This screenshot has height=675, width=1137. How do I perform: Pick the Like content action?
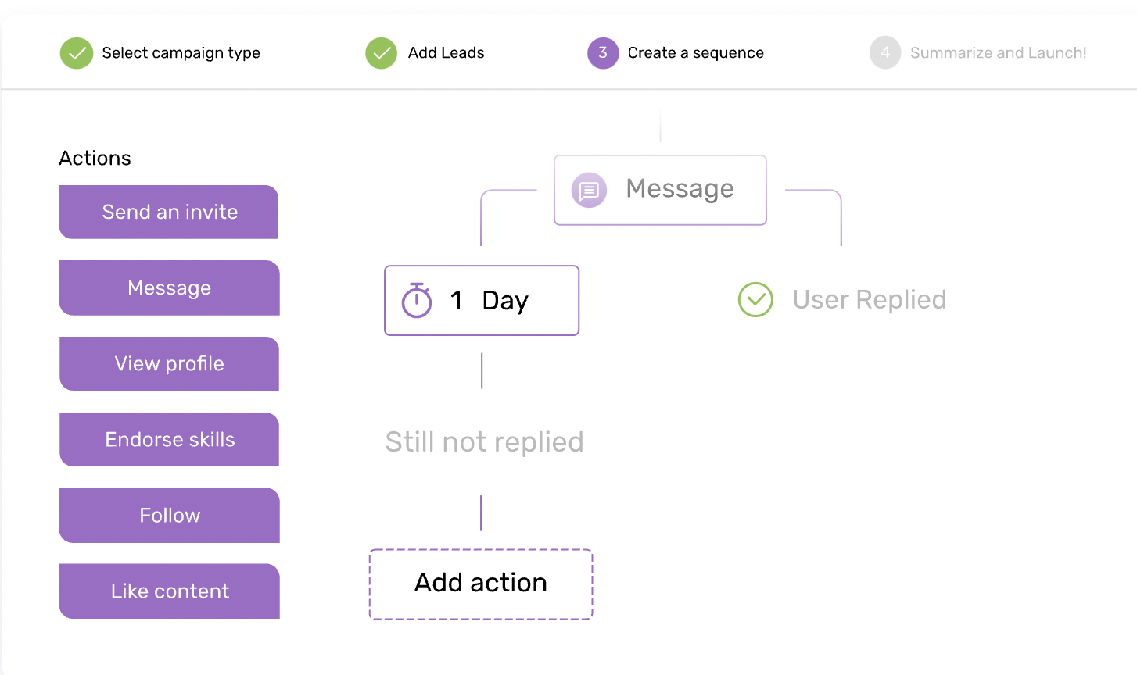[x=169, y=591]
